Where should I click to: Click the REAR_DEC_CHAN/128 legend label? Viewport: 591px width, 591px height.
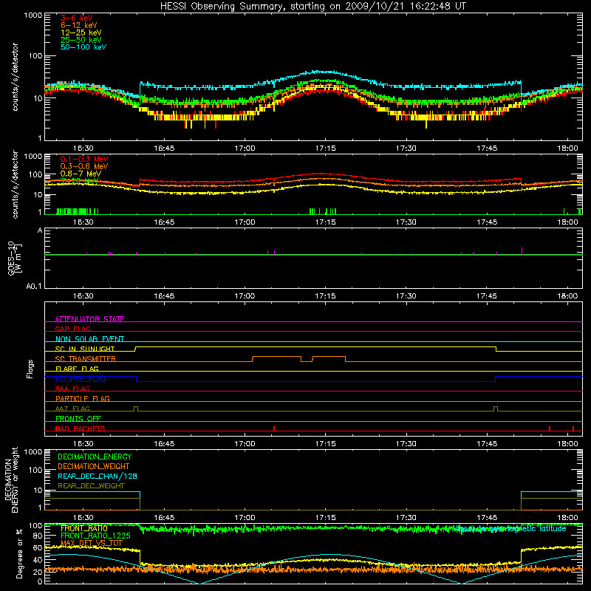(x=98, y=476)
